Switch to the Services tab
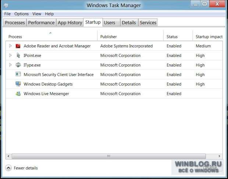This screenshot has width=228, height=179. click(148, 22)
